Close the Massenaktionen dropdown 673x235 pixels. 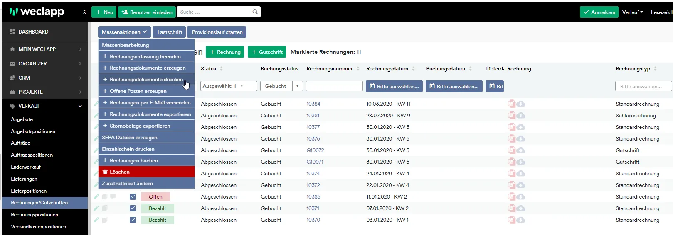tap(124, 32)
